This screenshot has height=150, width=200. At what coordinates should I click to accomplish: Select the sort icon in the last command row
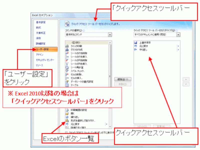point(67,127)
